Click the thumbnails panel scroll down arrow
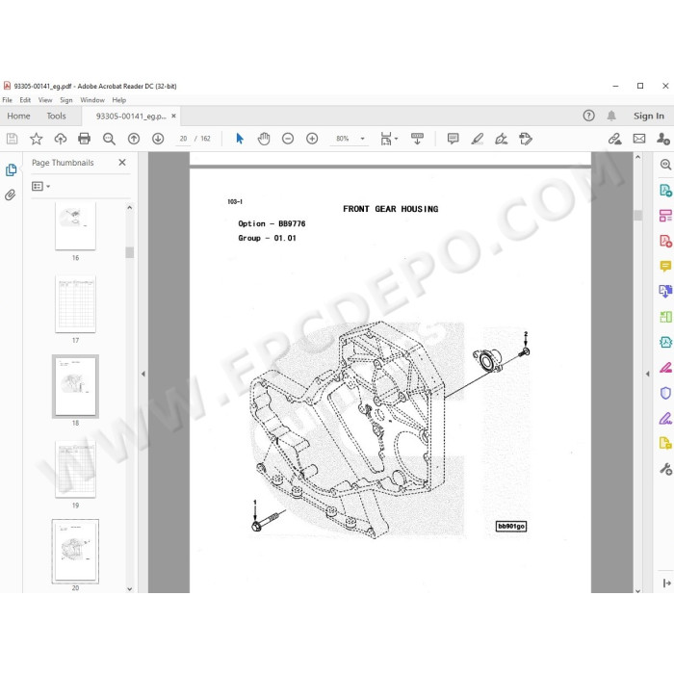 point(129,589)
